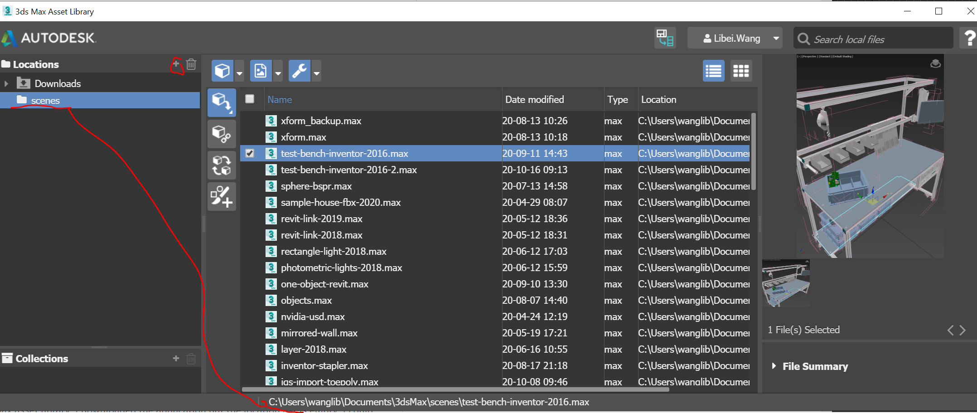
Task: Select the scenes folder location
Action: [45, 100]
